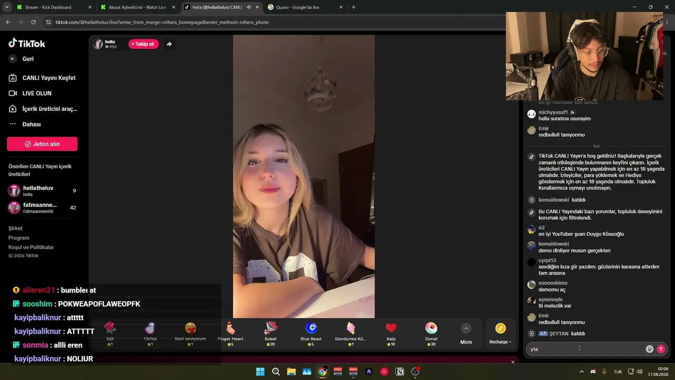Screen dimensions: 675x380
Task: Close the Stream - Kick Dashboard tab
Action: [x=90, y=7]
